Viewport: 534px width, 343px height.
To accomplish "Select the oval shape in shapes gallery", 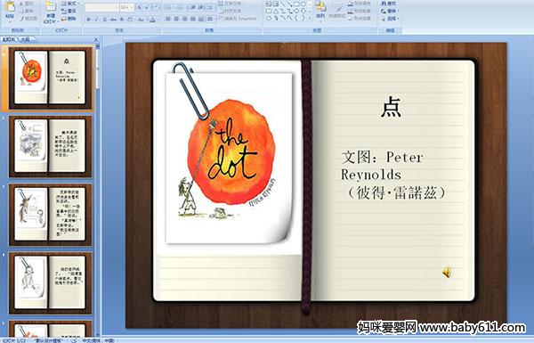I will pos(303,4).
